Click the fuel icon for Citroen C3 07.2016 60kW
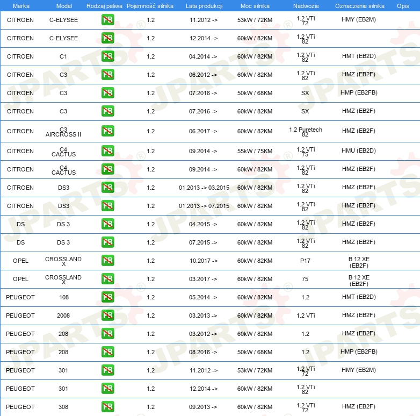The width and height of the screenshot is (420, 416). 107,111
